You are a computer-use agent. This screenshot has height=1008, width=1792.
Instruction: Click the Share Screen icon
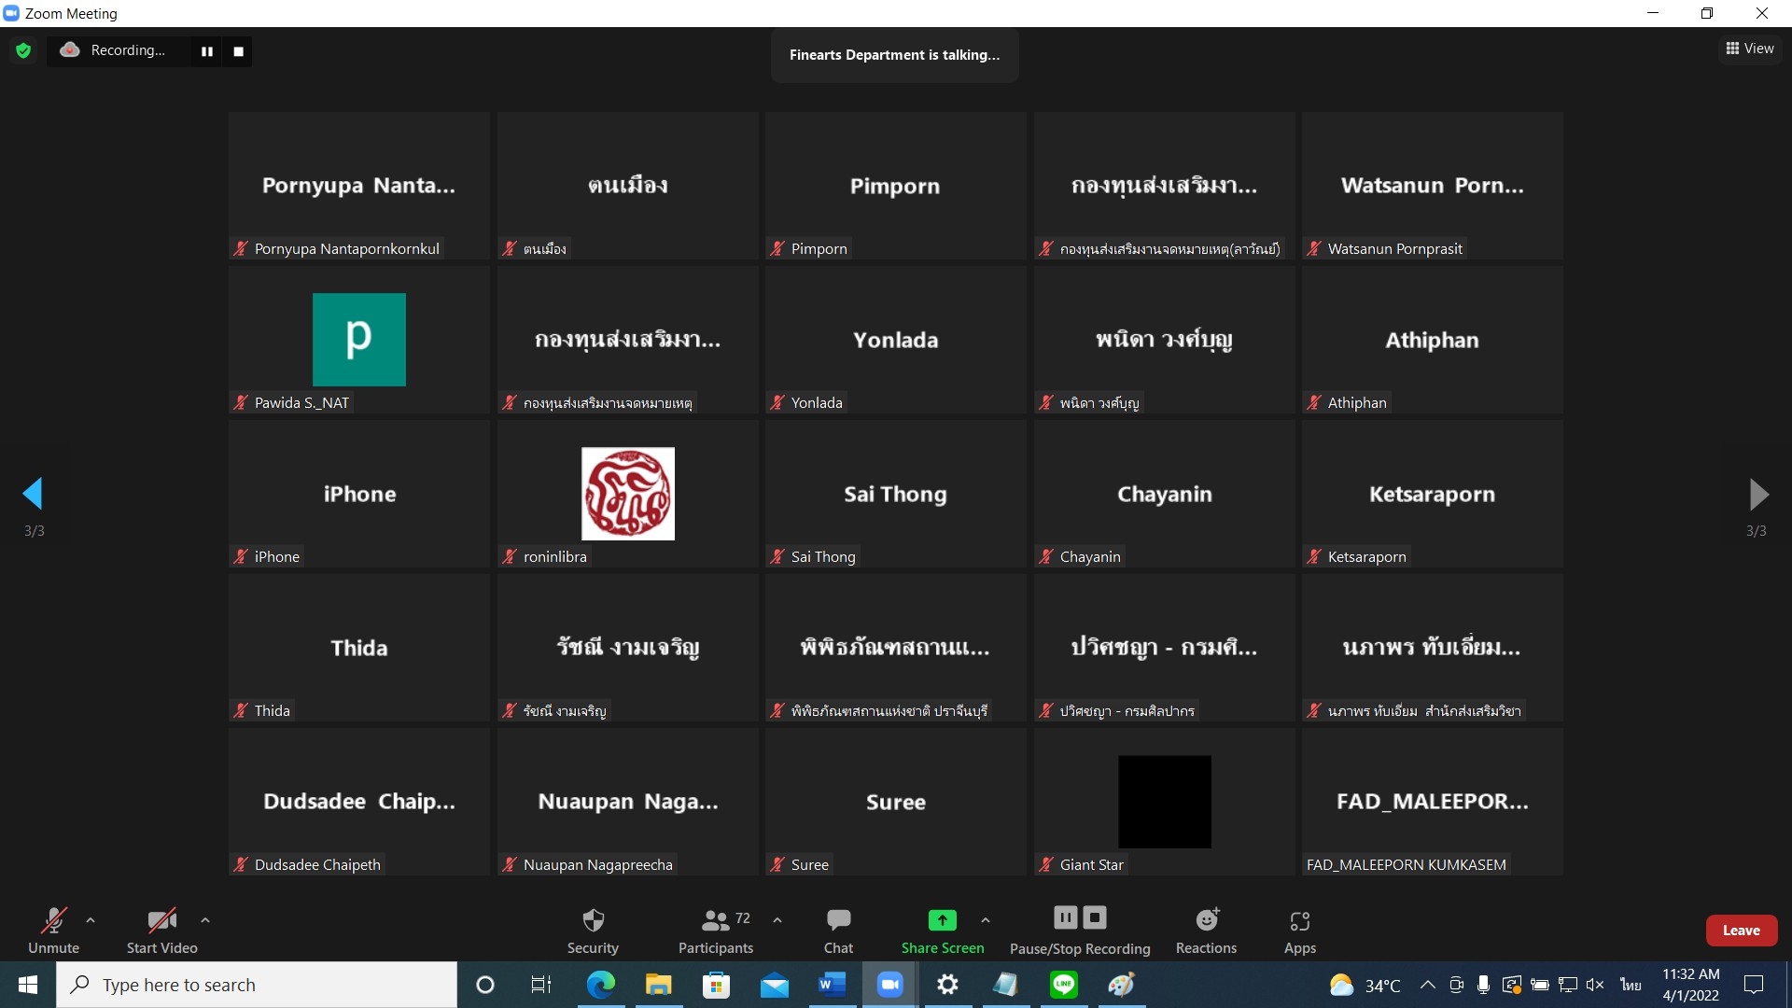point(942,921)
